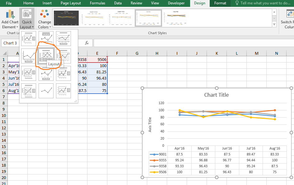Click the Chart Title text
294x185 pixels.
pos(216,95)
